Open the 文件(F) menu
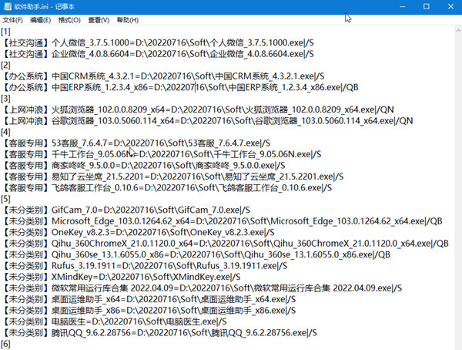462x350 pixels. click(x=12, y=20)
